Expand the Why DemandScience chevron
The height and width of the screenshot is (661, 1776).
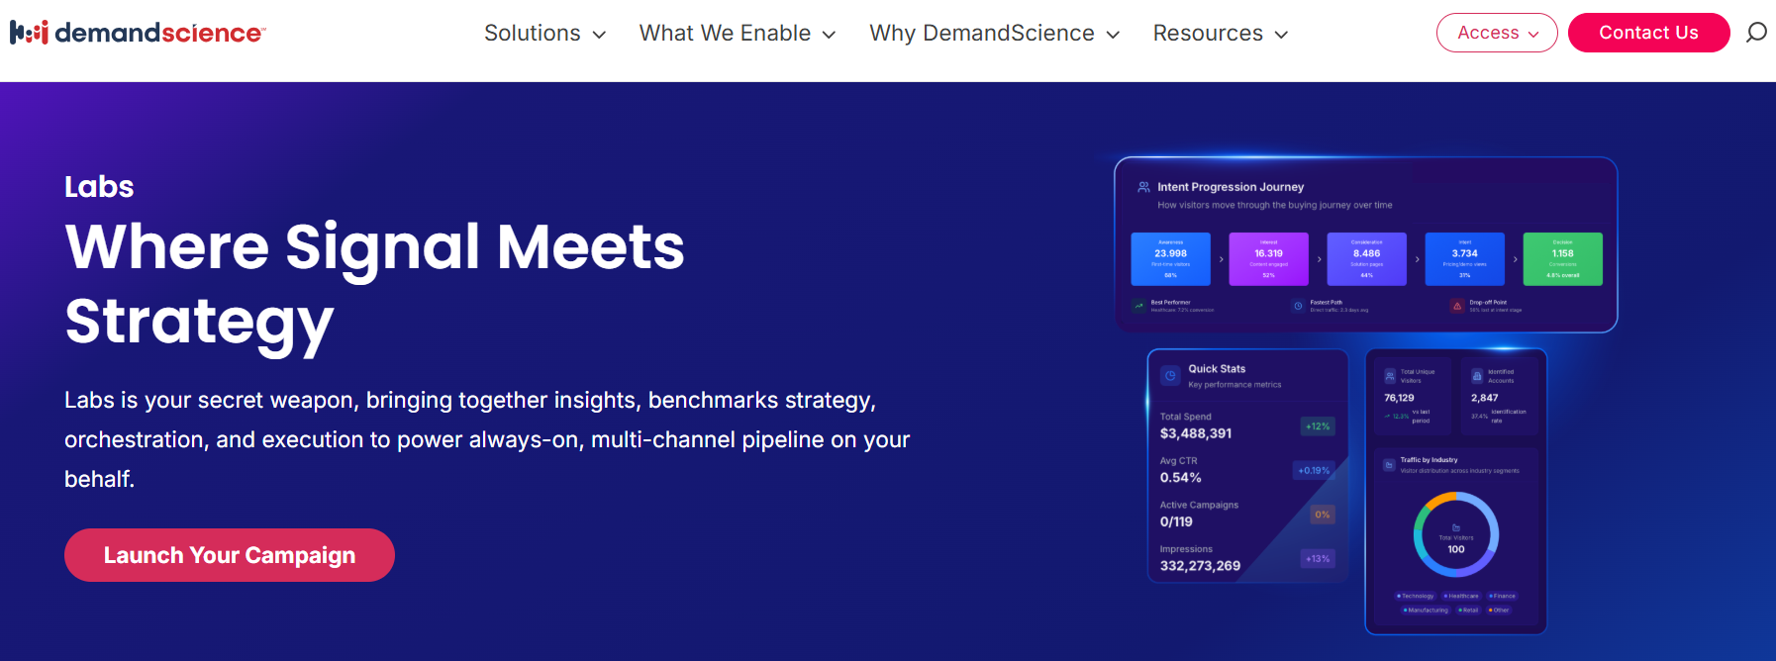pos(1113,35)
